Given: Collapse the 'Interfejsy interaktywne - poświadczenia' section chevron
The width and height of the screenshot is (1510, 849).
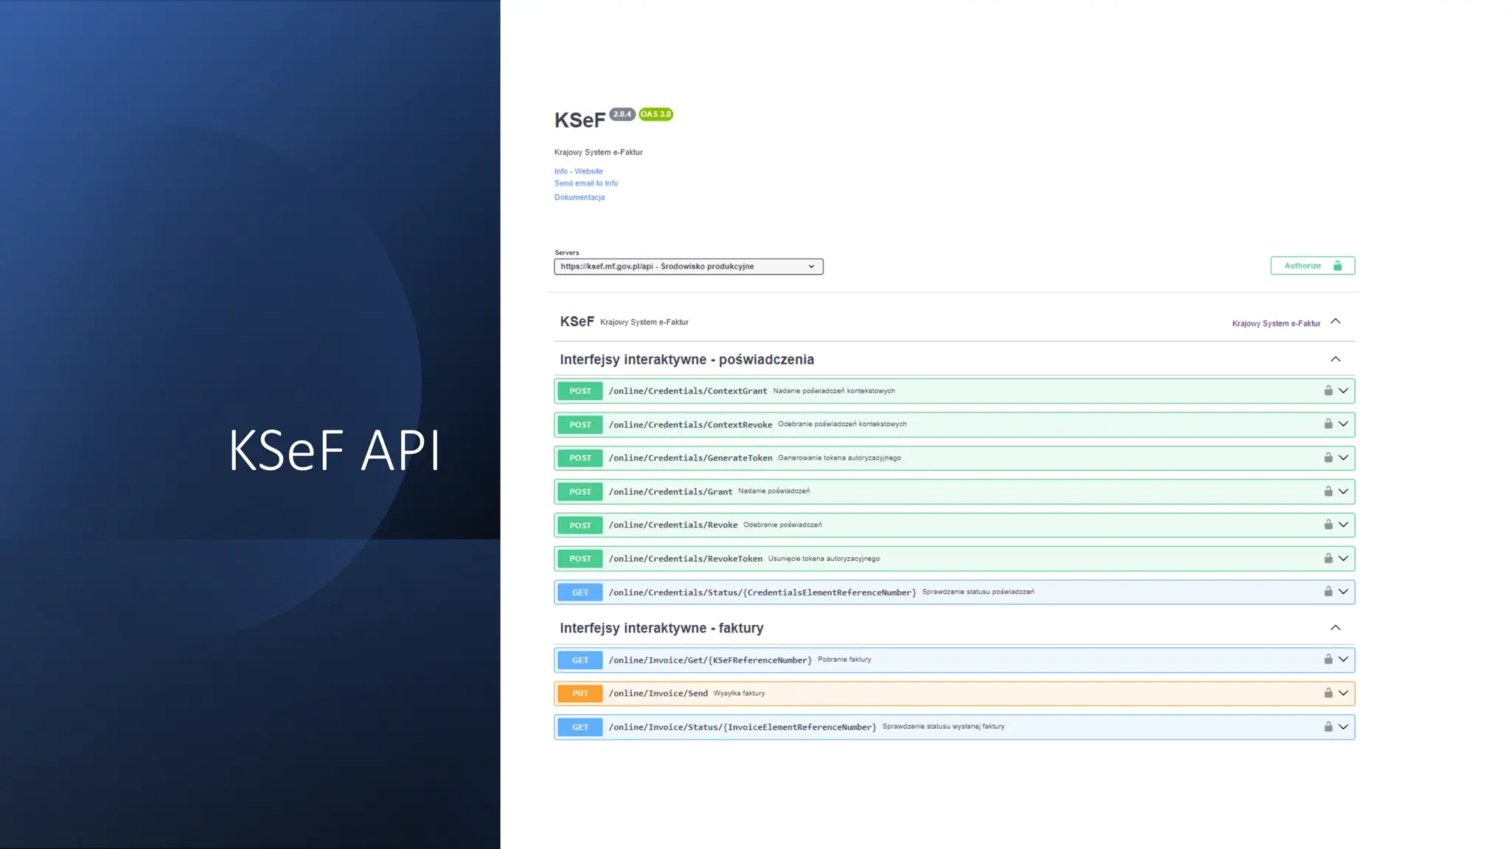Looking at the screenshot, I should pos(1335,359).
